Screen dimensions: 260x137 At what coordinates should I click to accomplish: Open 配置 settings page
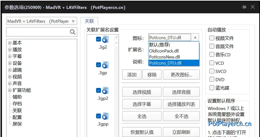tap(17, 117)
